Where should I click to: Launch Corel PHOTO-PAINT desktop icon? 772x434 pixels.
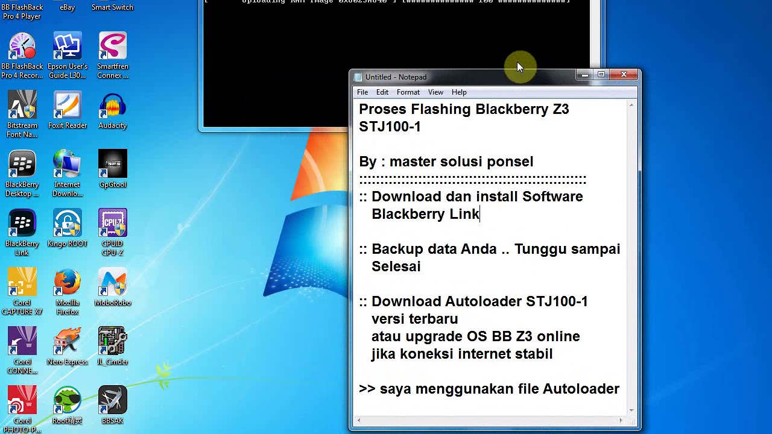pyautogui.click(x=22, y=410)
